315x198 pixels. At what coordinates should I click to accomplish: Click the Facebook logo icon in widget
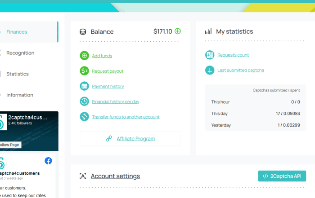[48, 161]
